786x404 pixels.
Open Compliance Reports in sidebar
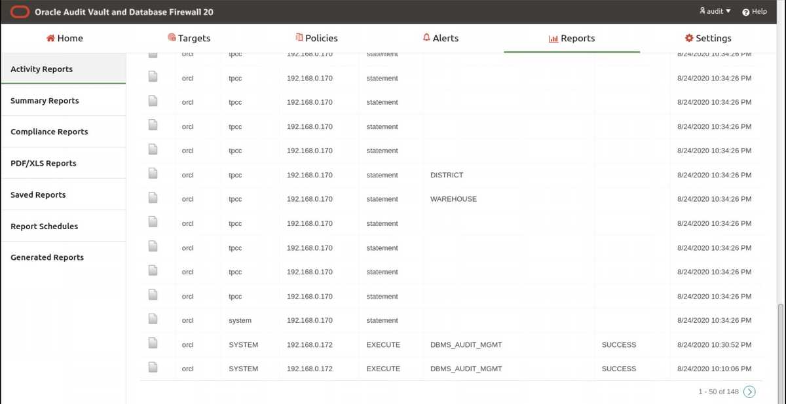pos(48,132)
